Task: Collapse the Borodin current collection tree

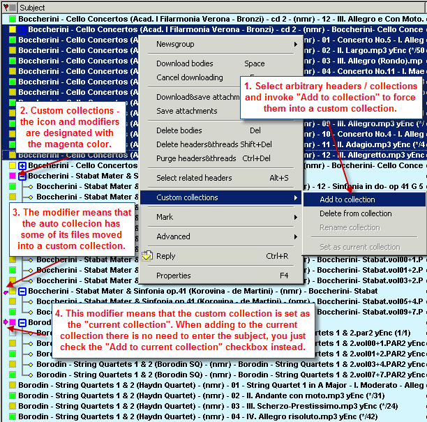Action: point(22,323)
